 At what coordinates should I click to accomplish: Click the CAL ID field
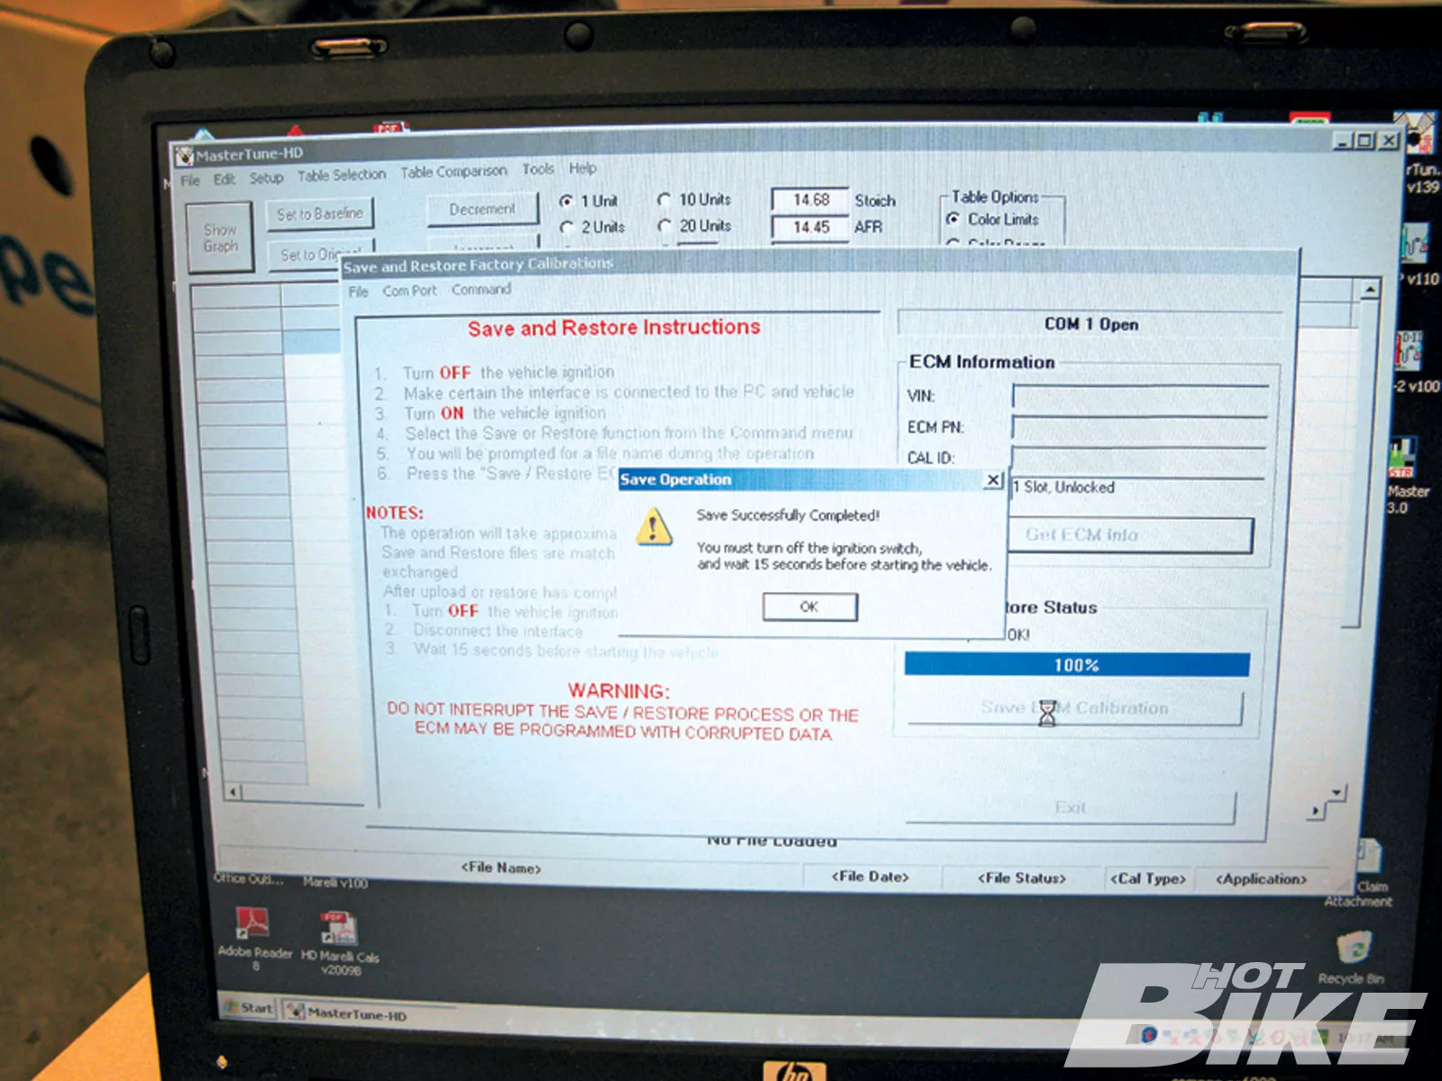1138,459
